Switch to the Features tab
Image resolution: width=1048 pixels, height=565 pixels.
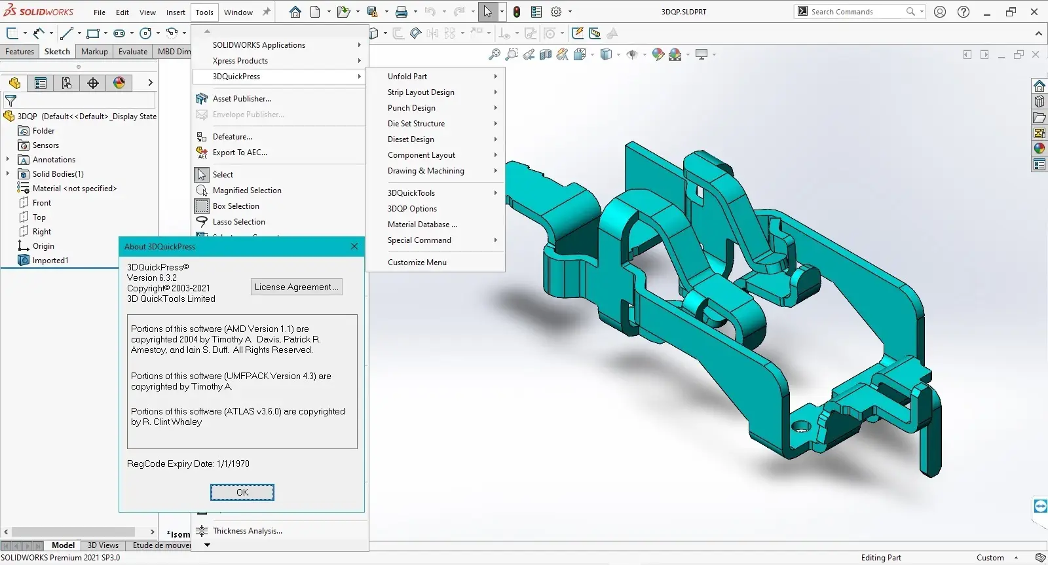pyautogui.click(x=20, y=52)
